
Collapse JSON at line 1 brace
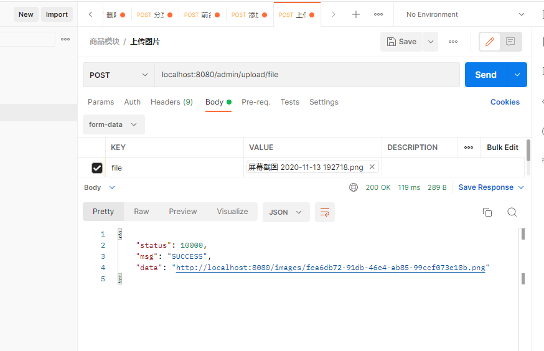(120, 234)
